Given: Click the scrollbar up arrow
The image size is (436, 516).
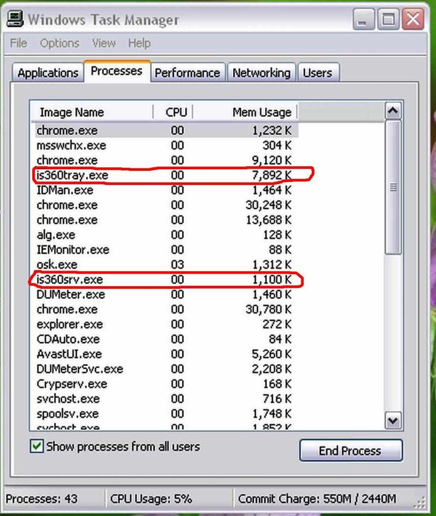Looking at the screenshot, I should pos(393,111).
